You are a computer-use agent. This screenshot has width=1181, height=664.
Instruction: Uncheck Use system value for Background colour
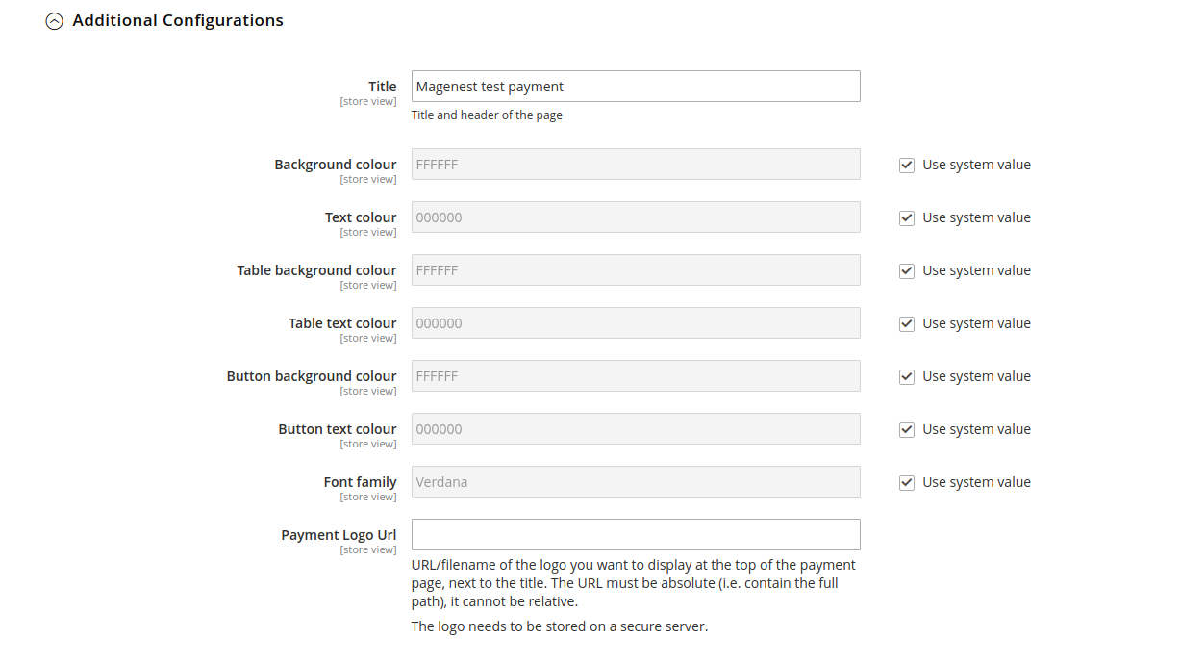pos(907,166)
